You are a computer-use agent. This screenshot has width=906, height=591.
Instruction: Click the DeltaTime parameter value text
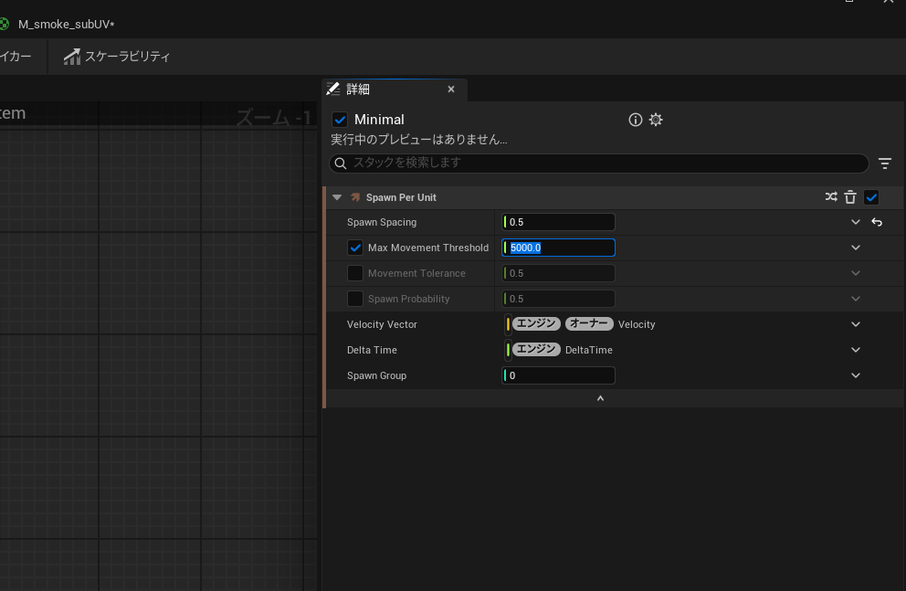[x=589, y=350]
